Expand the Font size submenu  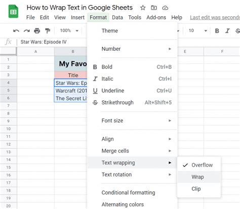(x=132, y=121)
